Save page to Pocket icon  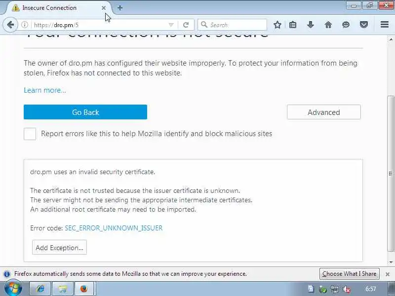[364, 25]
